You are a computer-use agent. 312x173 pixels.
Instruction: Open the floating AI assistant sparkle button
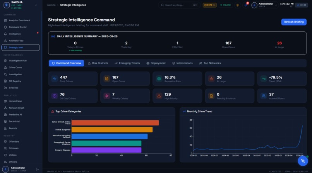303,161
